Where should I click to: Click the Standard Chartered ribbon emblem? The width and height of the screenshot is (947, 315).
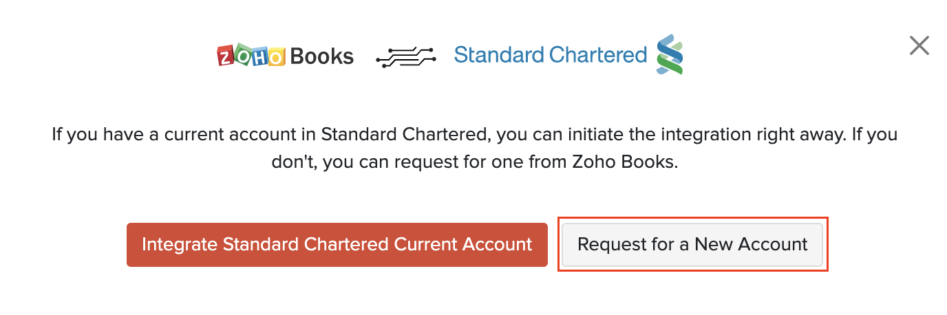670,54
